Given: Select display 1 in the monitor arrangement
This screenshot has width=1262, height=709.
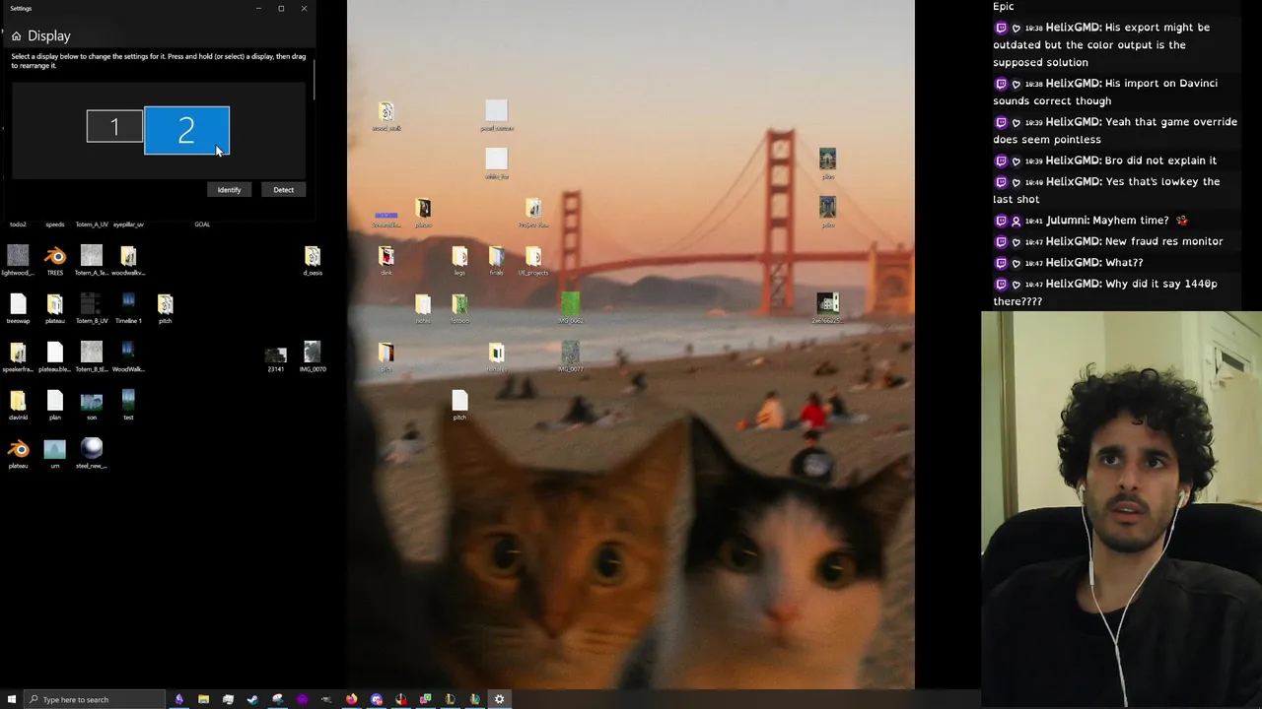Looking at the screenshot, I should [114, 126].
